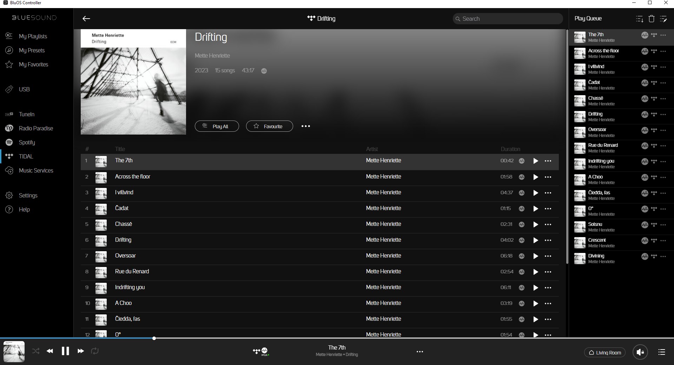Screen dimensions: 674x365
Task: Click artist link Mette Henriette under album title
Action: (x=212, y=56)
